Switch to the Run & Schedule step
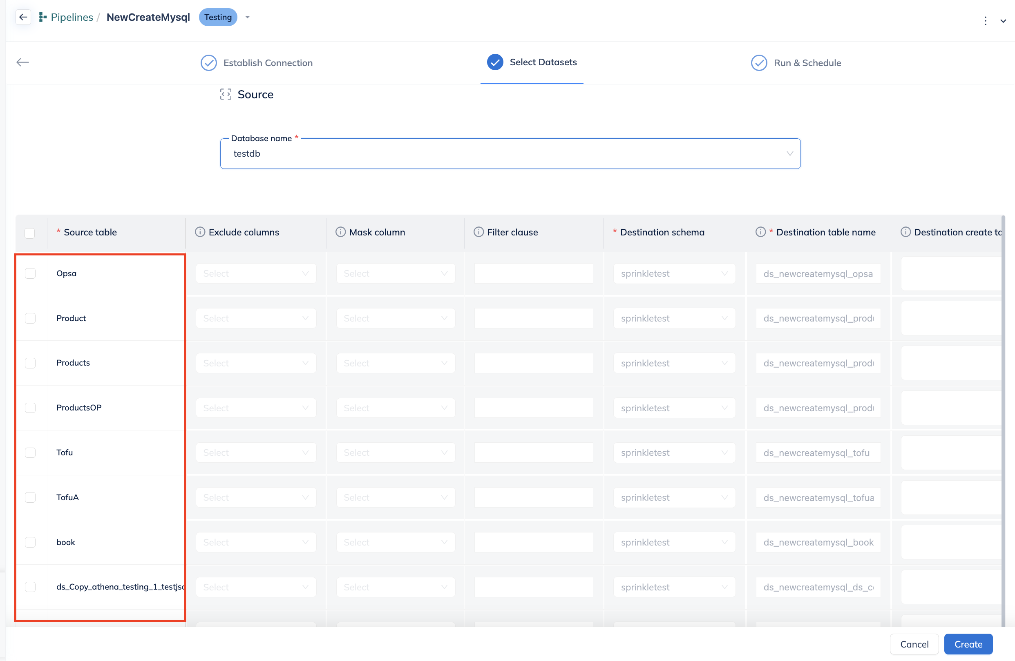This screenshot has height=661, width=1015. [x=796, y=63]
